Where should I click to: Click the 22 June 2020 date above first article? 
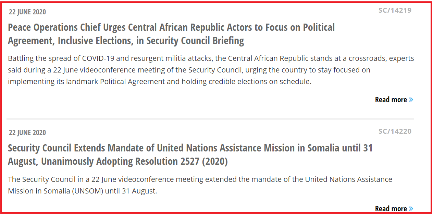[27, 12]
